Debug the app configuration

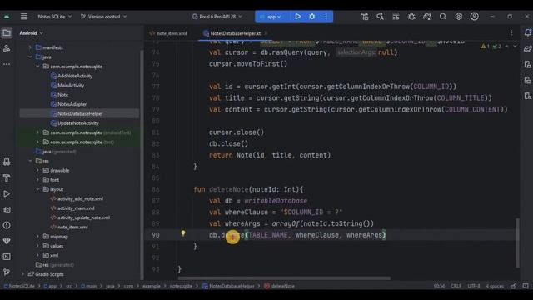click(x=311, y=17)
